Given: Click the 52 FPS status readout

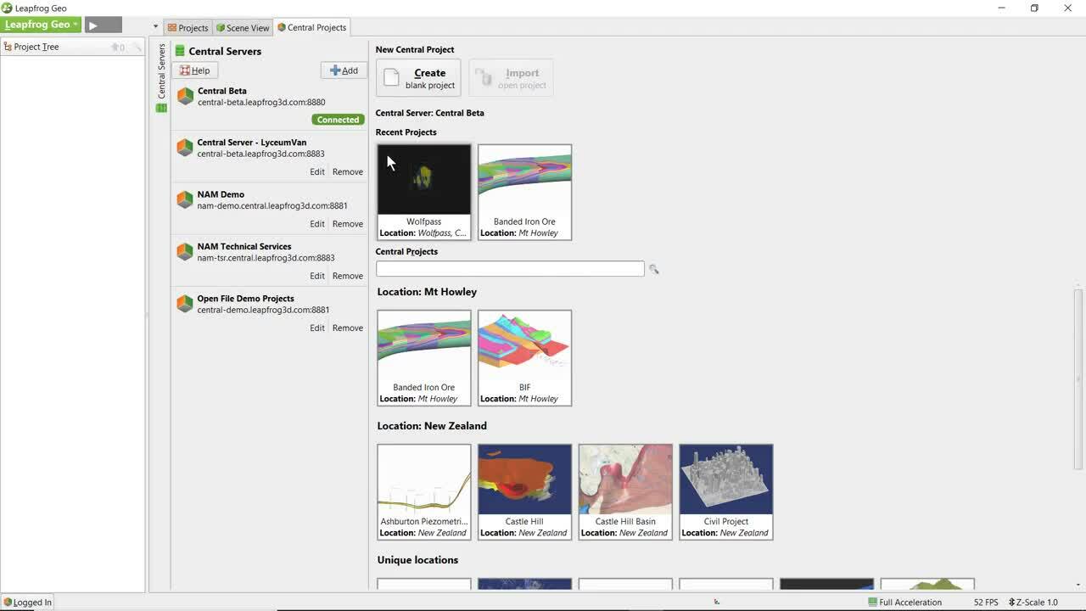Looking at the screenshot, I should tap(986, 603).
